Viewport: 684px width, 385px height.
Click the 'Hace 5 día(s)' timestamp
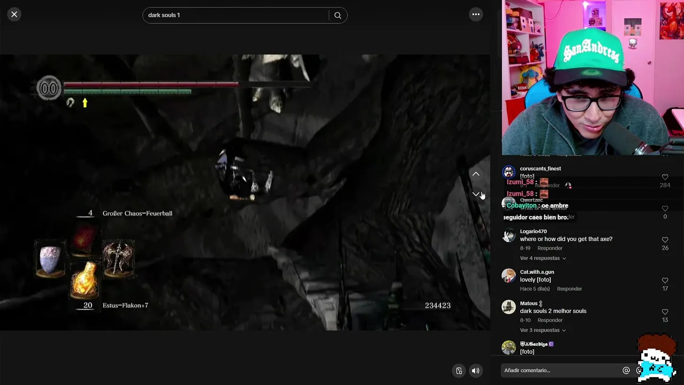535,289
